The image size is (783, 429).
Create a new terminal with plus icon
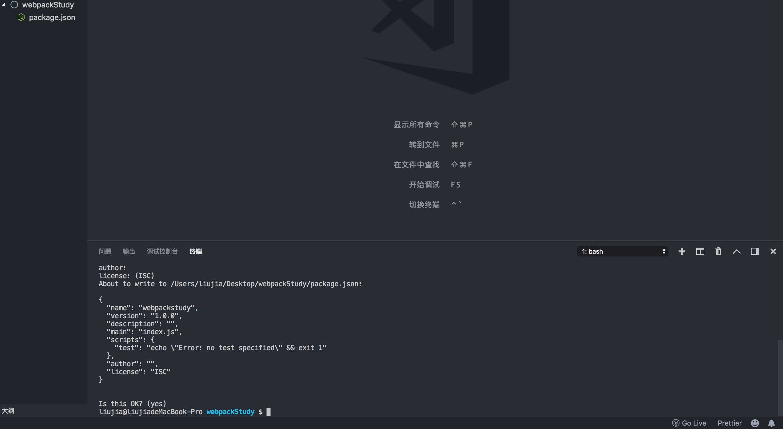click(682, 251)
